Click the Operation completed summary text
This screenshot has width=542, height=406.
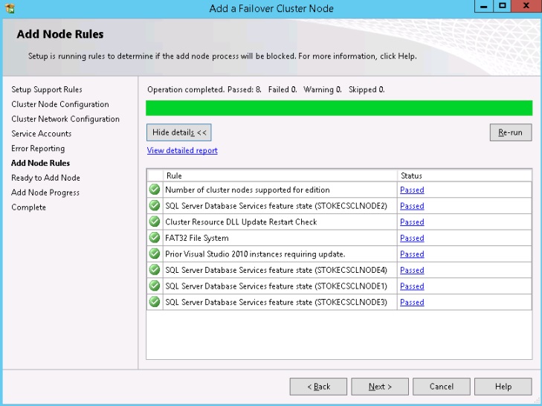click(266, 89)
